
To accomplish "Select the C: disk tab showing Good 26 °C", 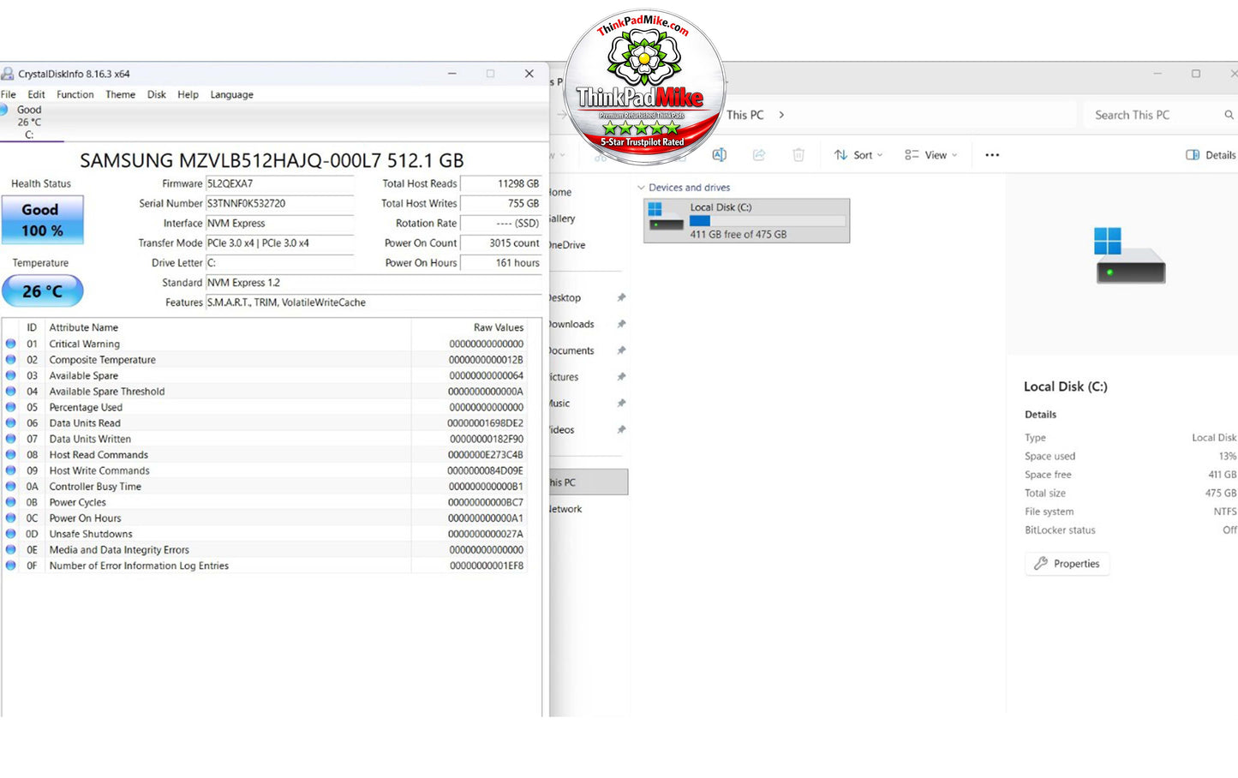I will pos(29,122).
